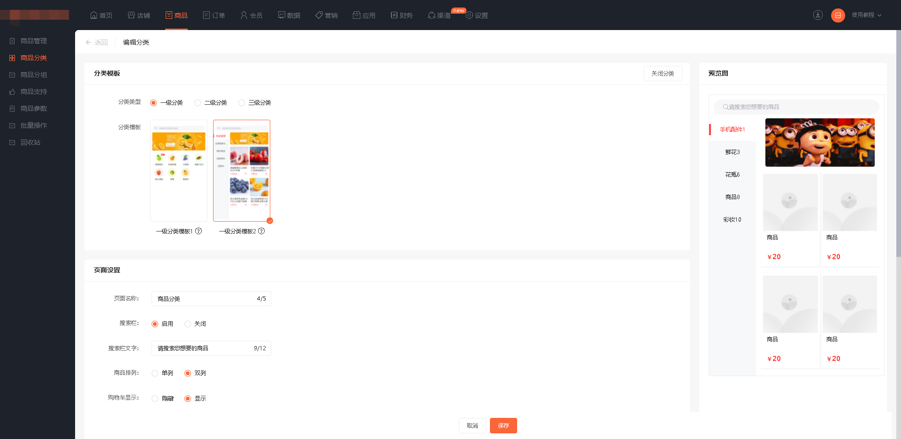Screen dimensions: 901x439
Task: Click the 商品分类 sidebar icon
Action: (12, 58)
